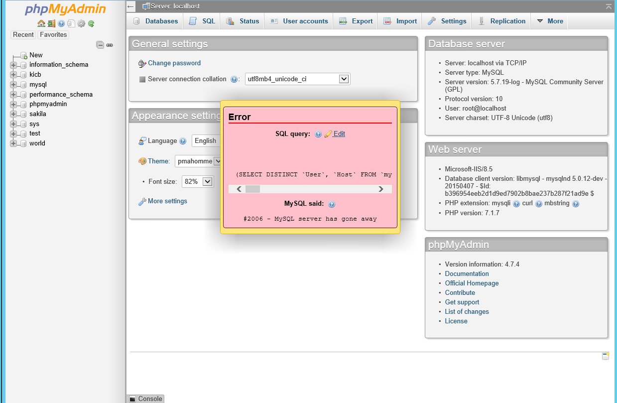This screenshot has width=617, height=403.
Task: Expand the world database tree
Action: [14, 143]
